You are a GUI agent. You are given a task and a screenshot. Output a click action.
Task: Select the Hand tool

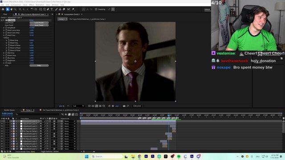(x=11, y=9)
